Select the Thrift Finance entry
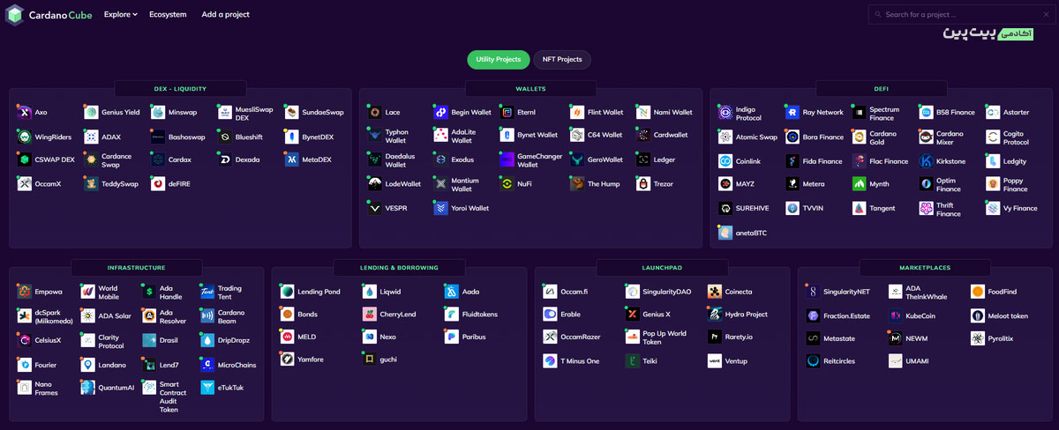Image resolution: width=1059 pixels, height=430 pixels. tap(941, 209)
